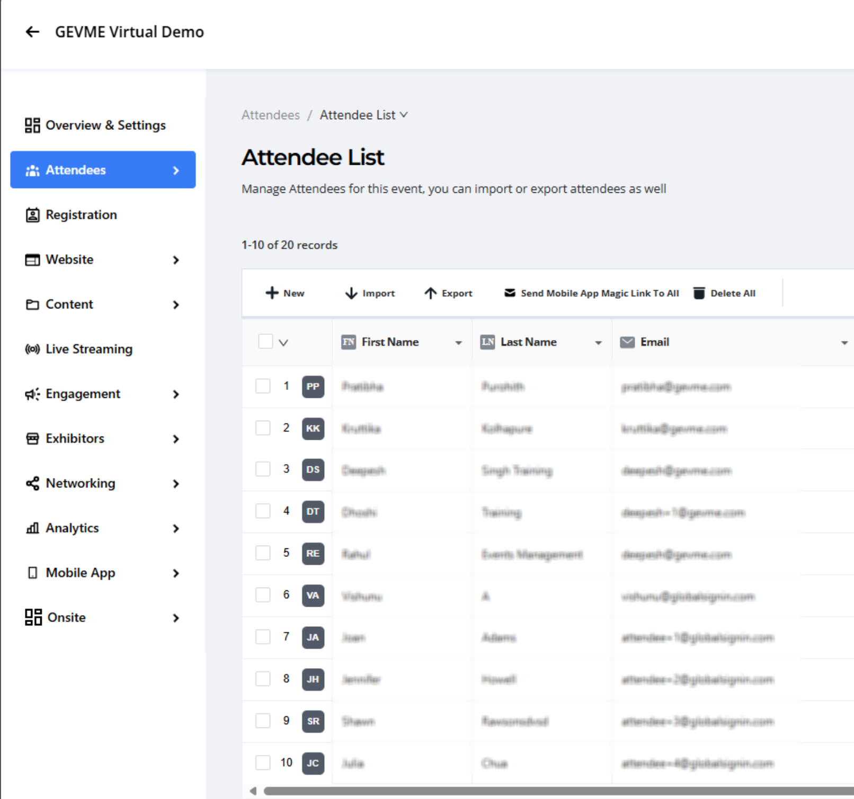
Task: Check the checkbox for row 10
Action: point(263,763)
